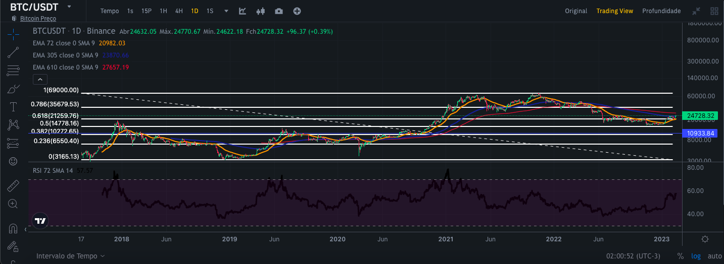
Task: Select the EMA 305 indicator legend
Action: pos(81,55)
